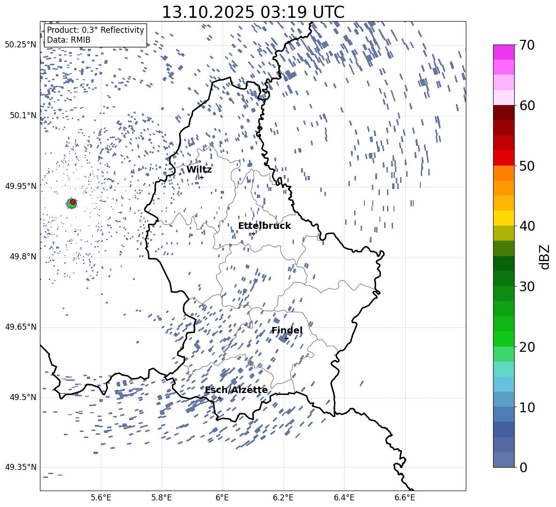
Task: Click the Product: 0.3° Reflectivity text
Action: 95,30
